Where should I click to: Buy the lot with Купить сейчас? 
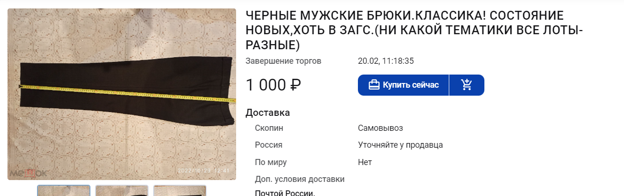403,85
